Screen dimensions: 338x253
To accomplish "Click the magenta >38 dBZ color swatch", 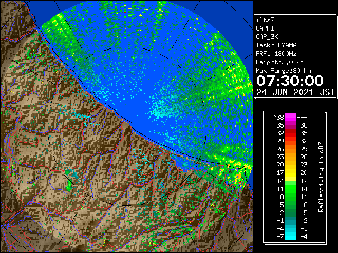I will 290,117.
